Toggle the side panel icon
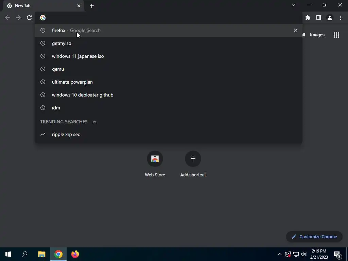Image resolution: width=348 pixels, height=261 pixels. point(319,18)
